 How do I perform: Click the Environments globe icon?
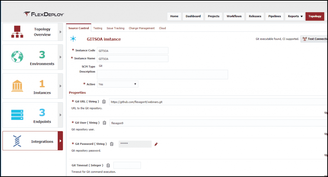[x=17, y=57]
